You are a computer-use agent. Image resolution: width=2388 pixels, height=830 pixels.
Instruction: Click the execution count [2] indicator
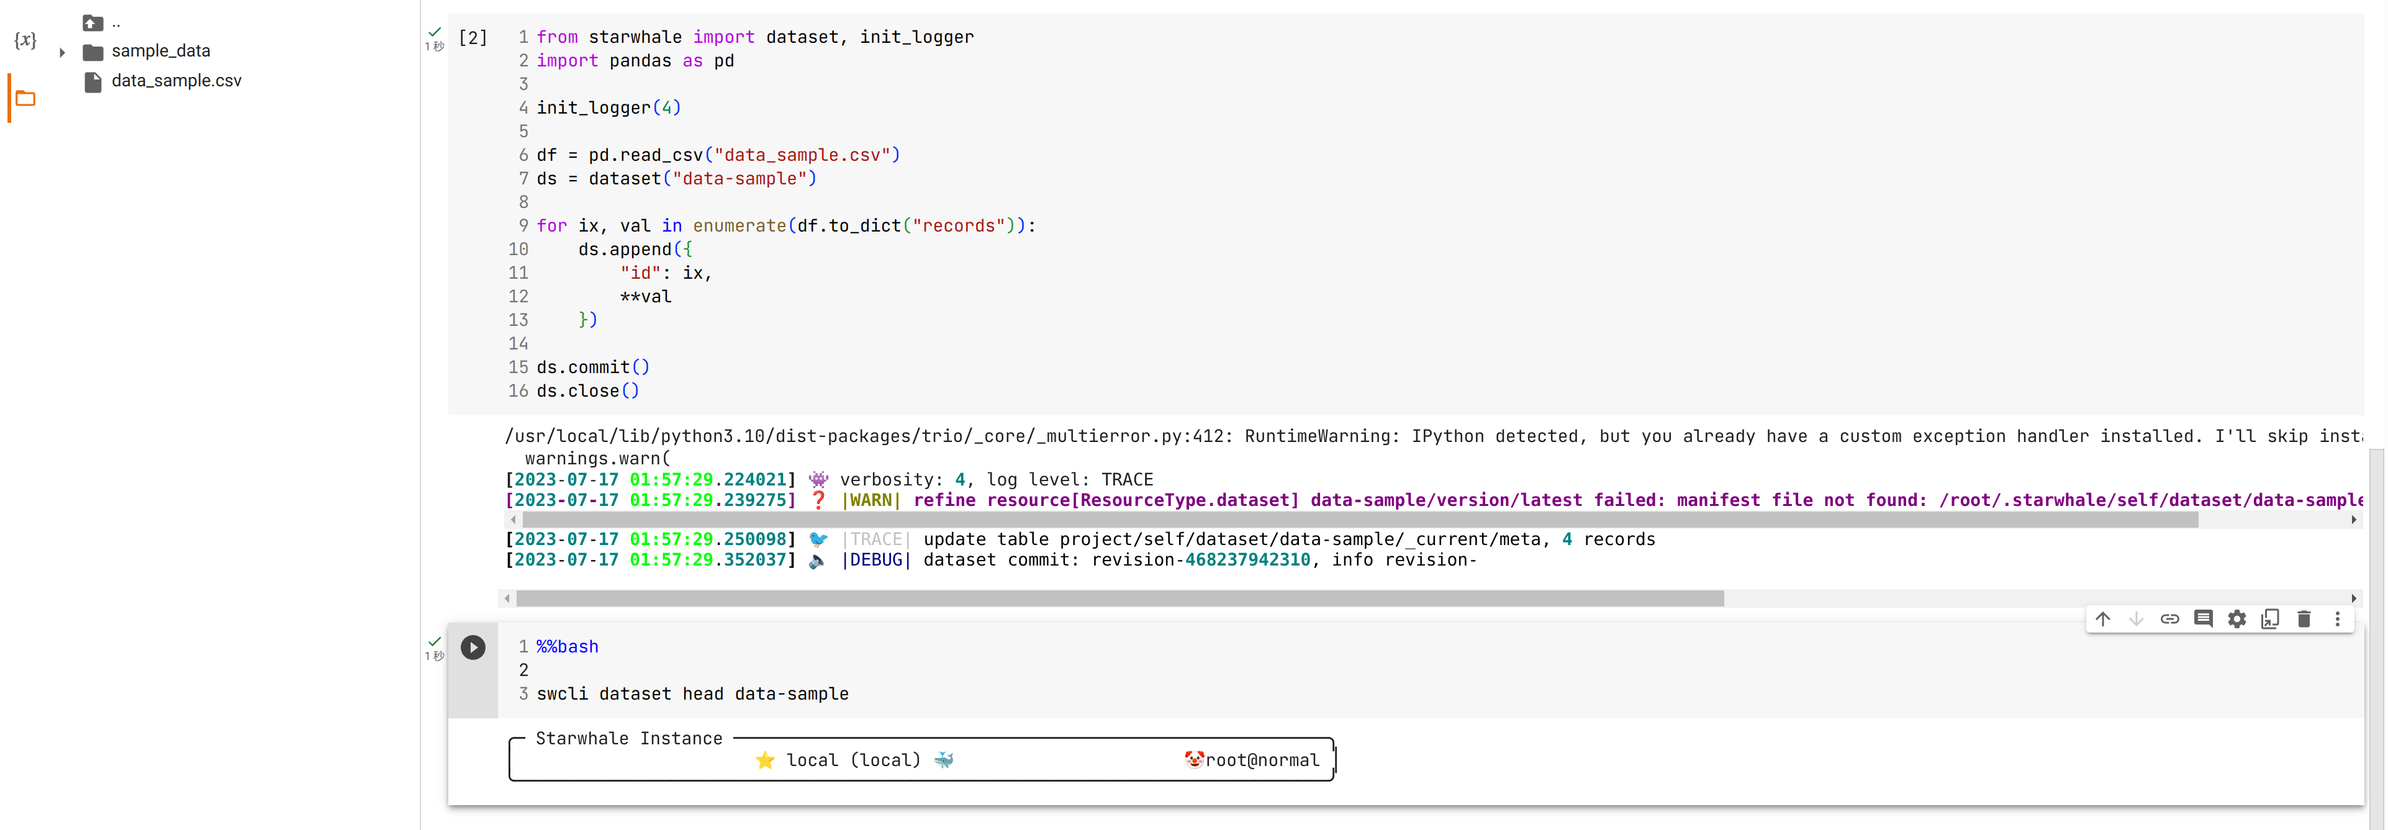tap(473, 37)
